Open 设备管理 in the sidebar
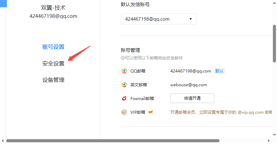Viewport: 277px width, 156px height. click(x=53, y=80)
